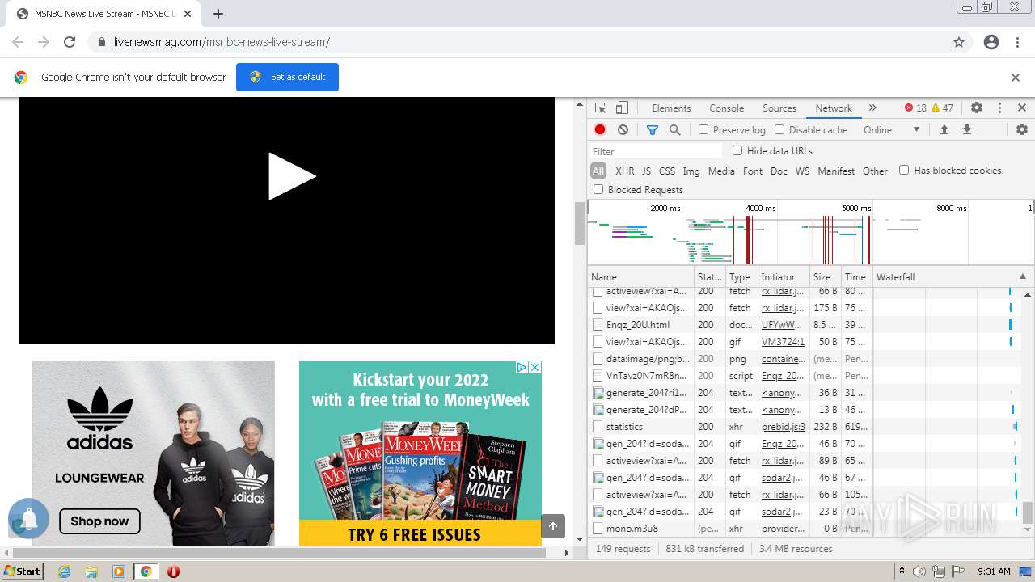Select the mono.m3u8 request row

click(x=811, y=529)
